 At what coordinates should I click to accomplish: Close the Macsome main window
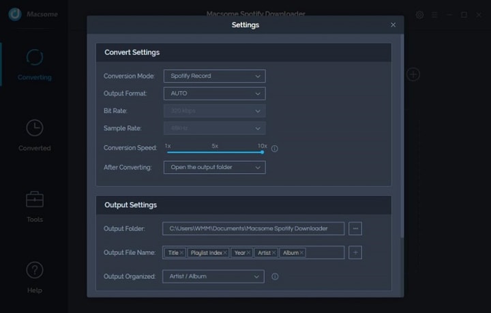479,15
